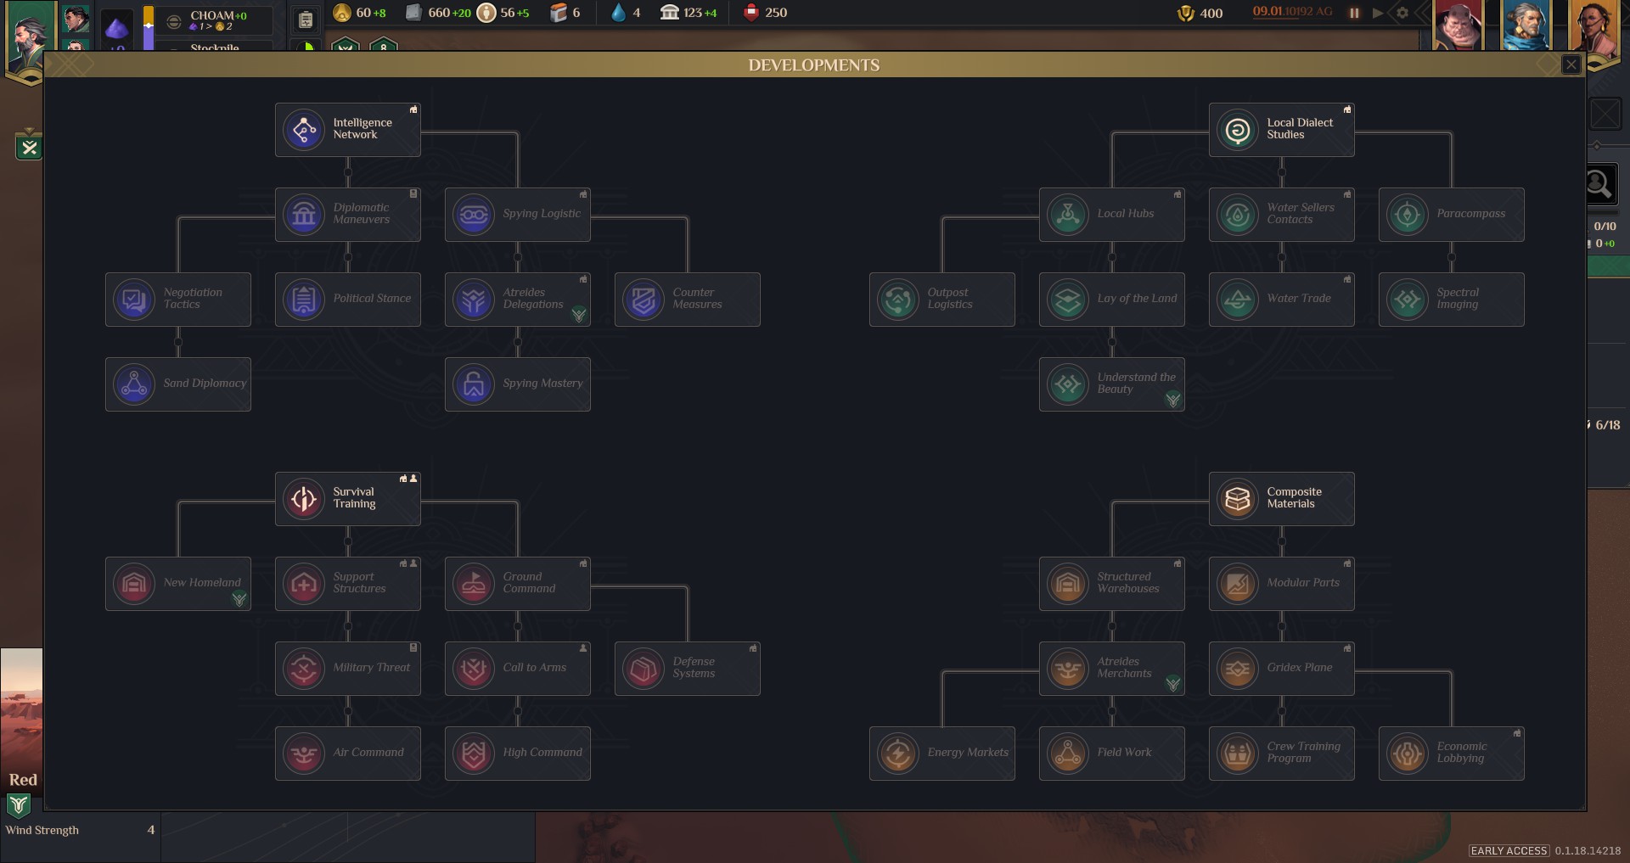Click the authority counter 123+4
This screenshot has height=863, width=1630.
[689, 13]
